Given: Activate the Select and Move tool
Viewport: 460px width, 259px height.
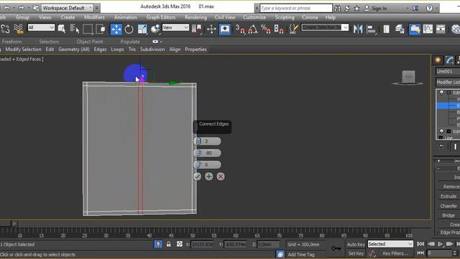Looking at the screenshot, I should (116, 29).
